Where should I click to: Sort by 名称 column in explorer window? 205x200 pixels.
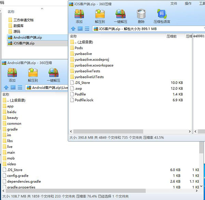click(x=11, y=12)
